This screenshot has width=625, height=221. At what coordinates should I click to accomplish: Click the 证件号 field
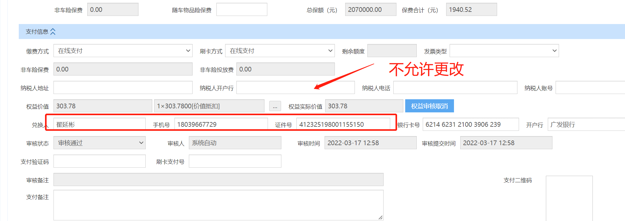pos(343,124)
